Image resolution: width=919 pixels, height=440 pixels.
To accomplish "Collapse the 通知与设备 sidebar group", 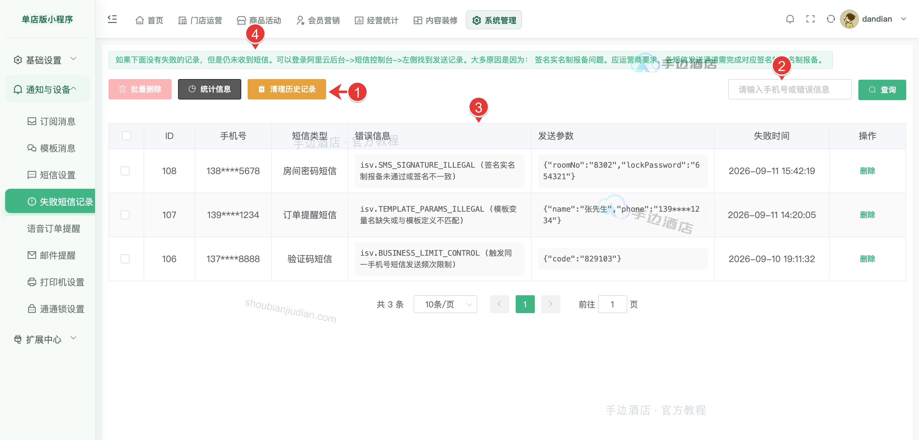I will 48,89.
